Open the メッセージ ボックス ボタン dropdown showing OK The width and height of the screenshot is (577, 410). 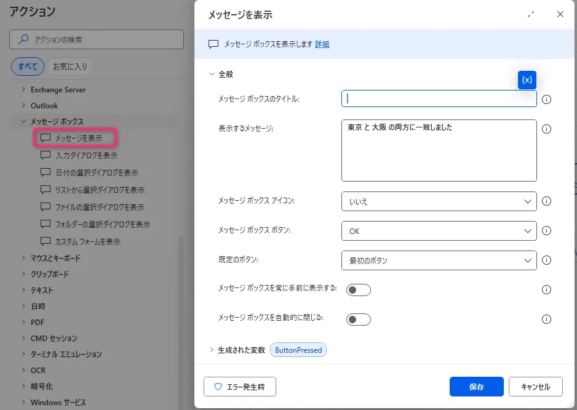pyautogui.click(x=439, y=231)
